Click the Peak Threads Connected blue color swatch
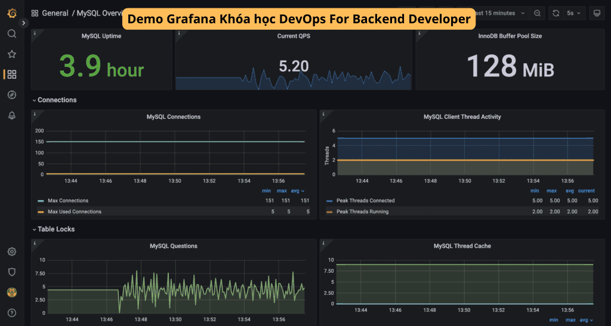The height and width of the screenshot is (326, 611). click(329, 201)
